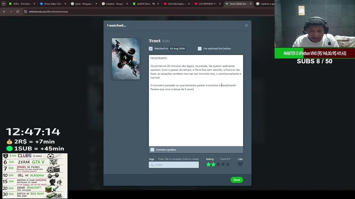This screenshot has width=355, height=199.
Task: Open site information icon in address bar
Action: (x=25, y=12)
